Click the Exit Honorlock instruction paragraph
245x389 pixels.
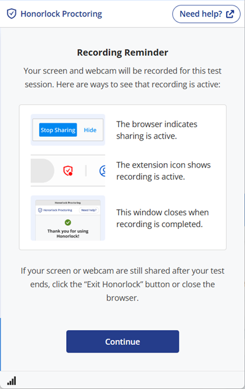point(123,284)
